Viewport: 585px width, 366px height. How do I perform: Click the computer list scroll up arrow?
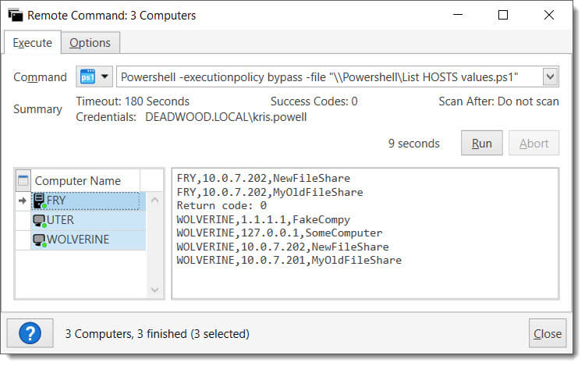point(155,201)
